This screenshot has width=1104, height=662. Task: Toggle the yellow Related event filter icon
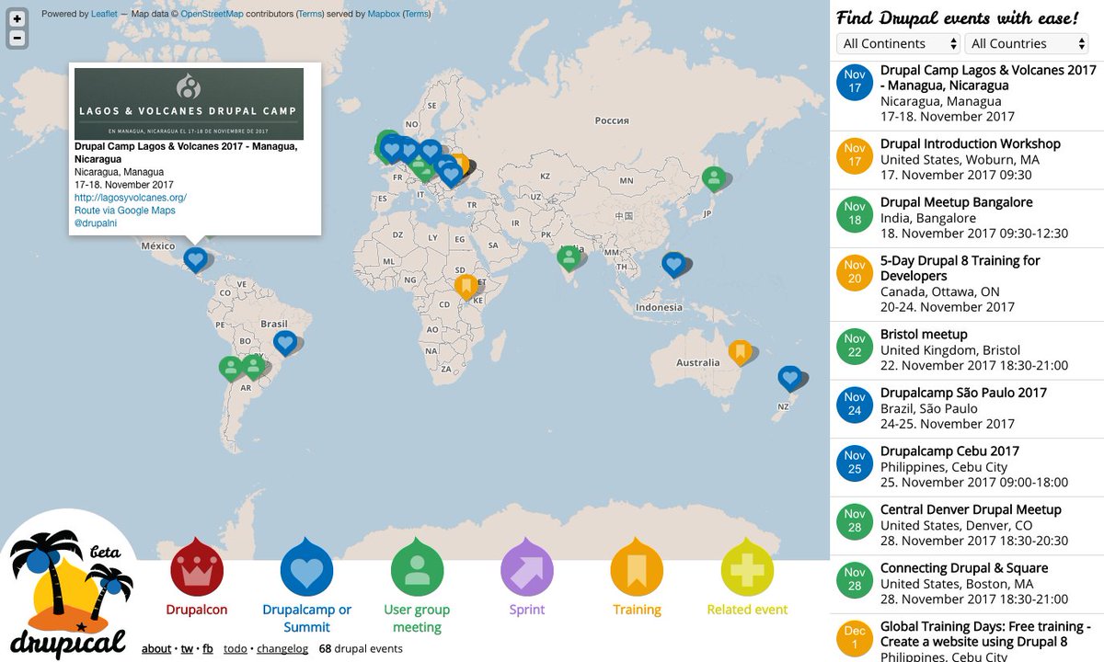(747, 568)
